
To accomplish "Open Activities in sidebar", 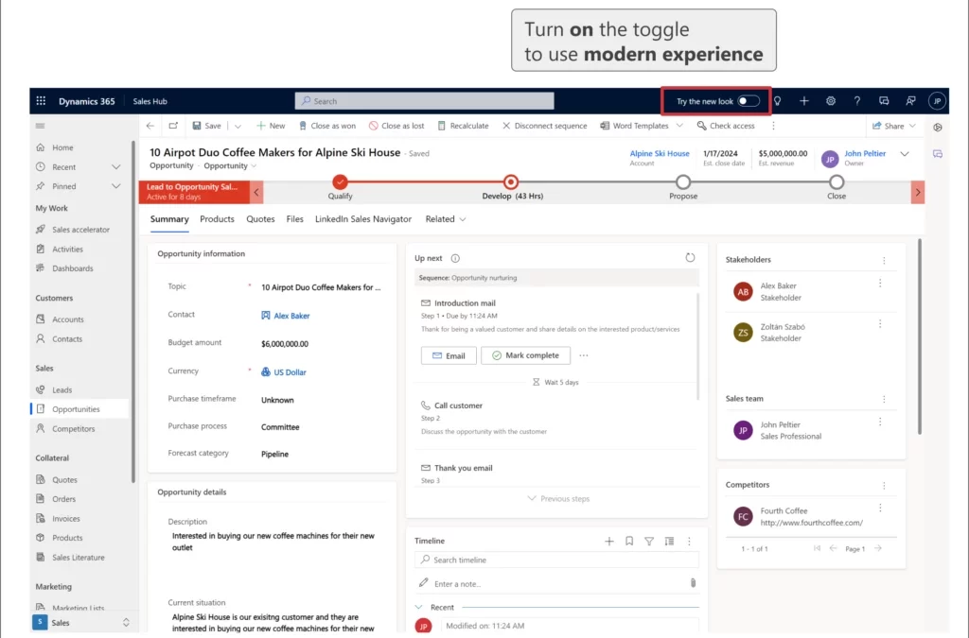I will (x=67, y=250).
